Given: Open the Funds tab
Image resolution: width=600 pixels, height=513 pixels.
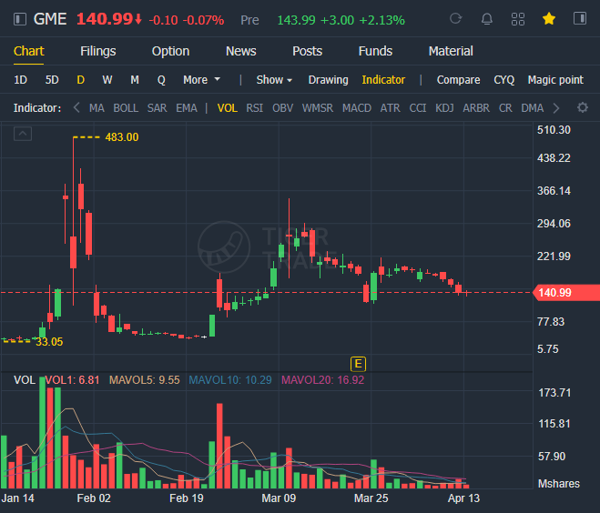Looking at the screenshot, I should coord(375,51).
